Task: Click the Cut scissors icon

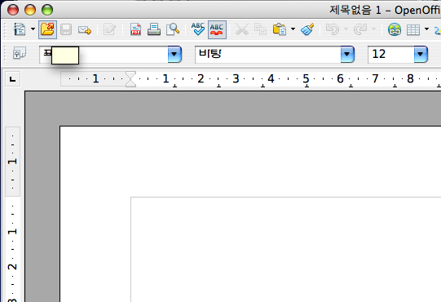Action: coord(242,29)
